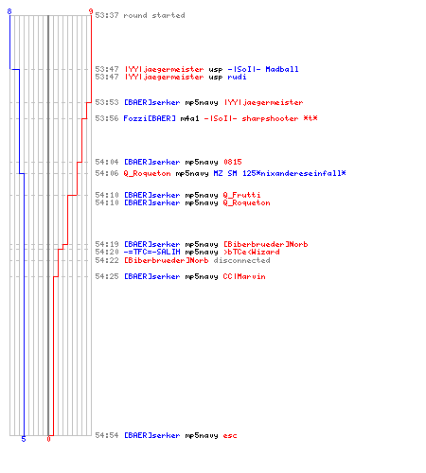This screenshot has width=426, height=473.
Task: Click blue team score 8 at graph top
Action: tap(9, 11)
